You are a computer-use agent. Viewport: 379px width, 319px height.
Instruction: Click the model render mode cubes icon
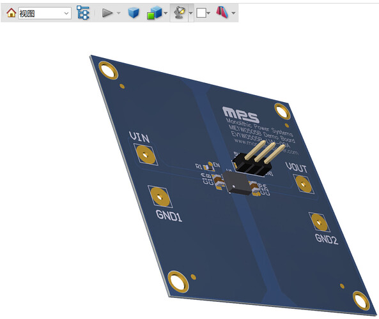point(154,13)
